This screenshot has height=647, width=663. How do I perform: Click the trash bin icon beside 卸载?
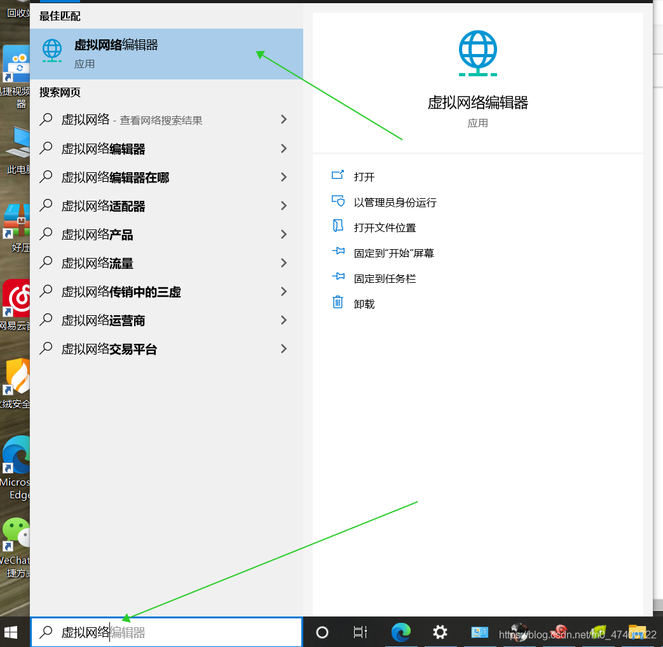click(x=338, y=302)
